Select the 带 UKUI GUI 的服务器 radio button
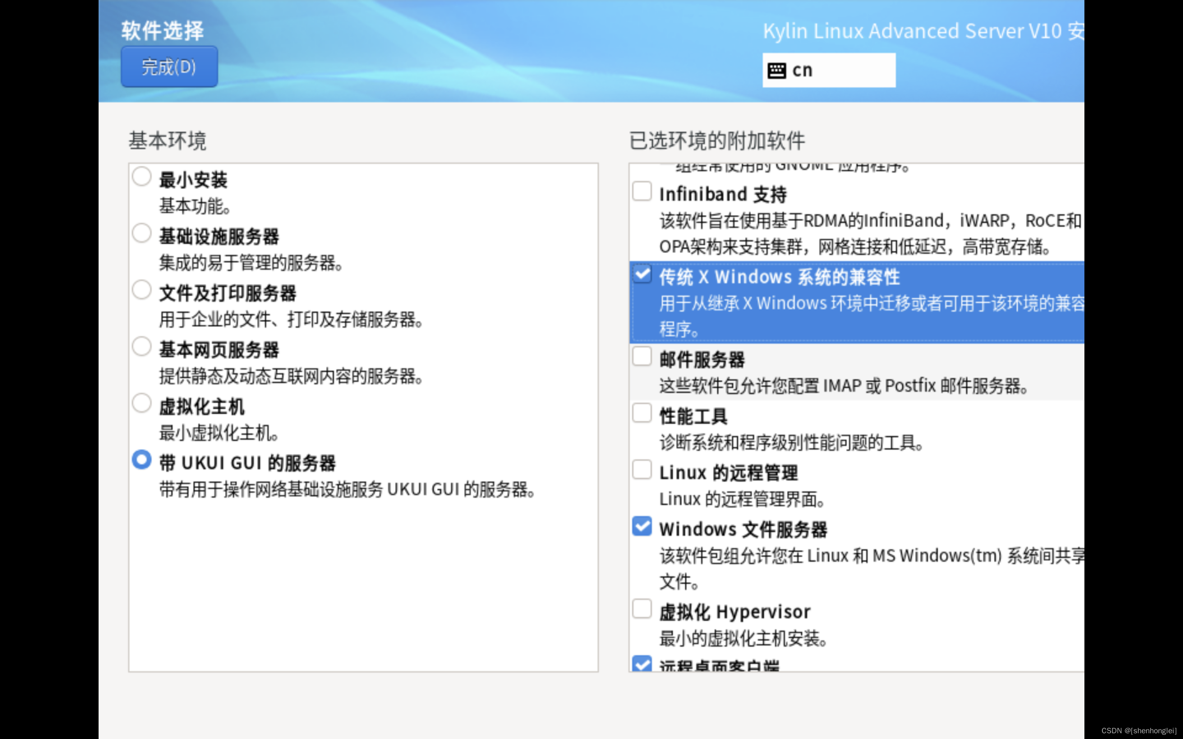This screenshot has width=1183, height=739. click(x=141, y=460)
